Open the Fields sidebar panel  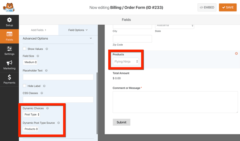point(9,36)
